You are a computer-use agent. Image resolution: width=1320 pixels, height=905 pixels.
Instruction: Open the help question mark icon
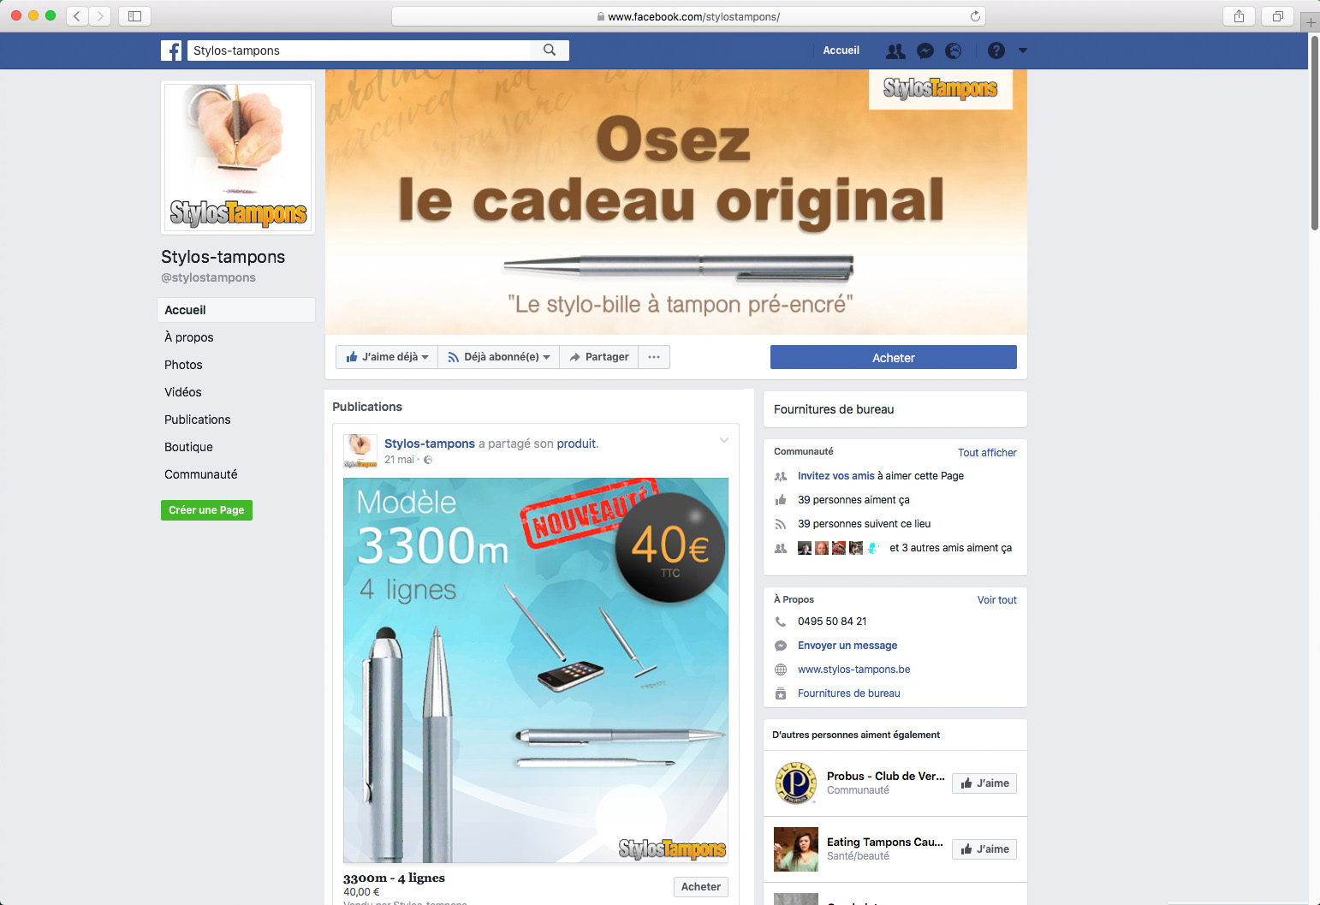tap(996, 51)
